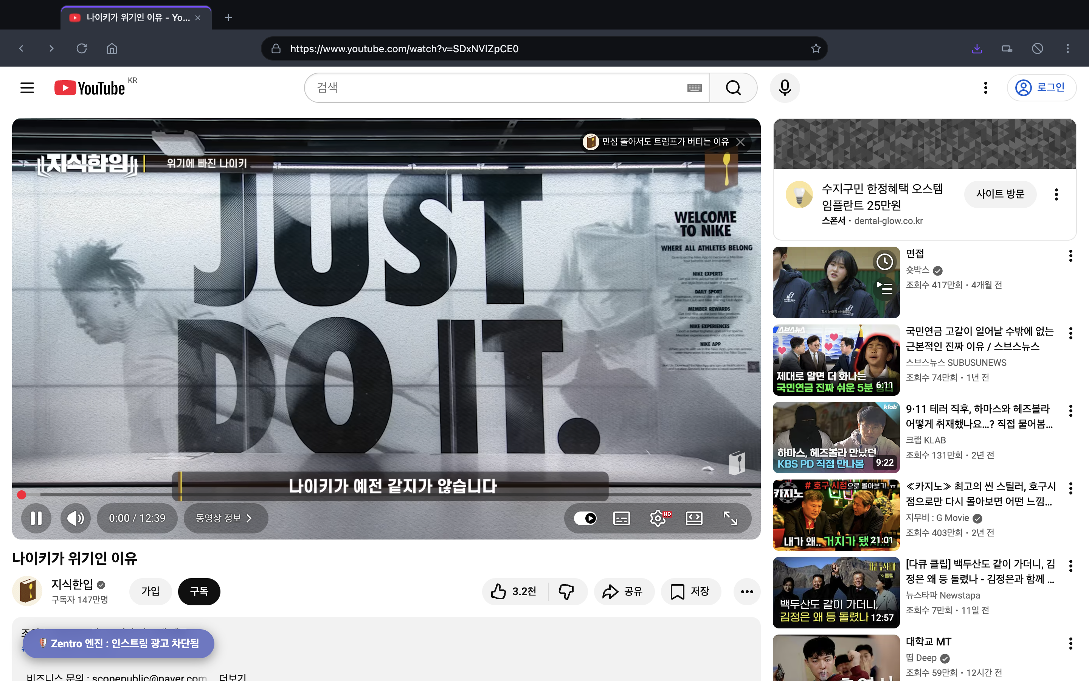Open the YouTube hamburger guide menu
Image resolution: width=1089 pixels, height=681 pixels.
[x=27, y=87]
